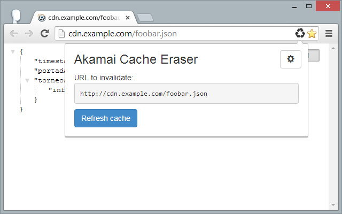Close the cdn.example.com tab
Screen dimensions: 342x214
tap(128, 17)
